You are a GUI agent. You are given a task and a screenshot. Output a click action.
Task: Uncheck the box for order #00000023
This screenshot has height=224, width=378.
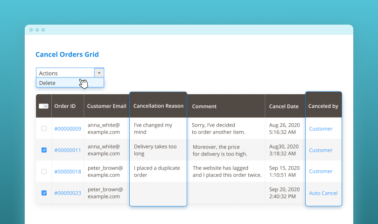point(44,193)
